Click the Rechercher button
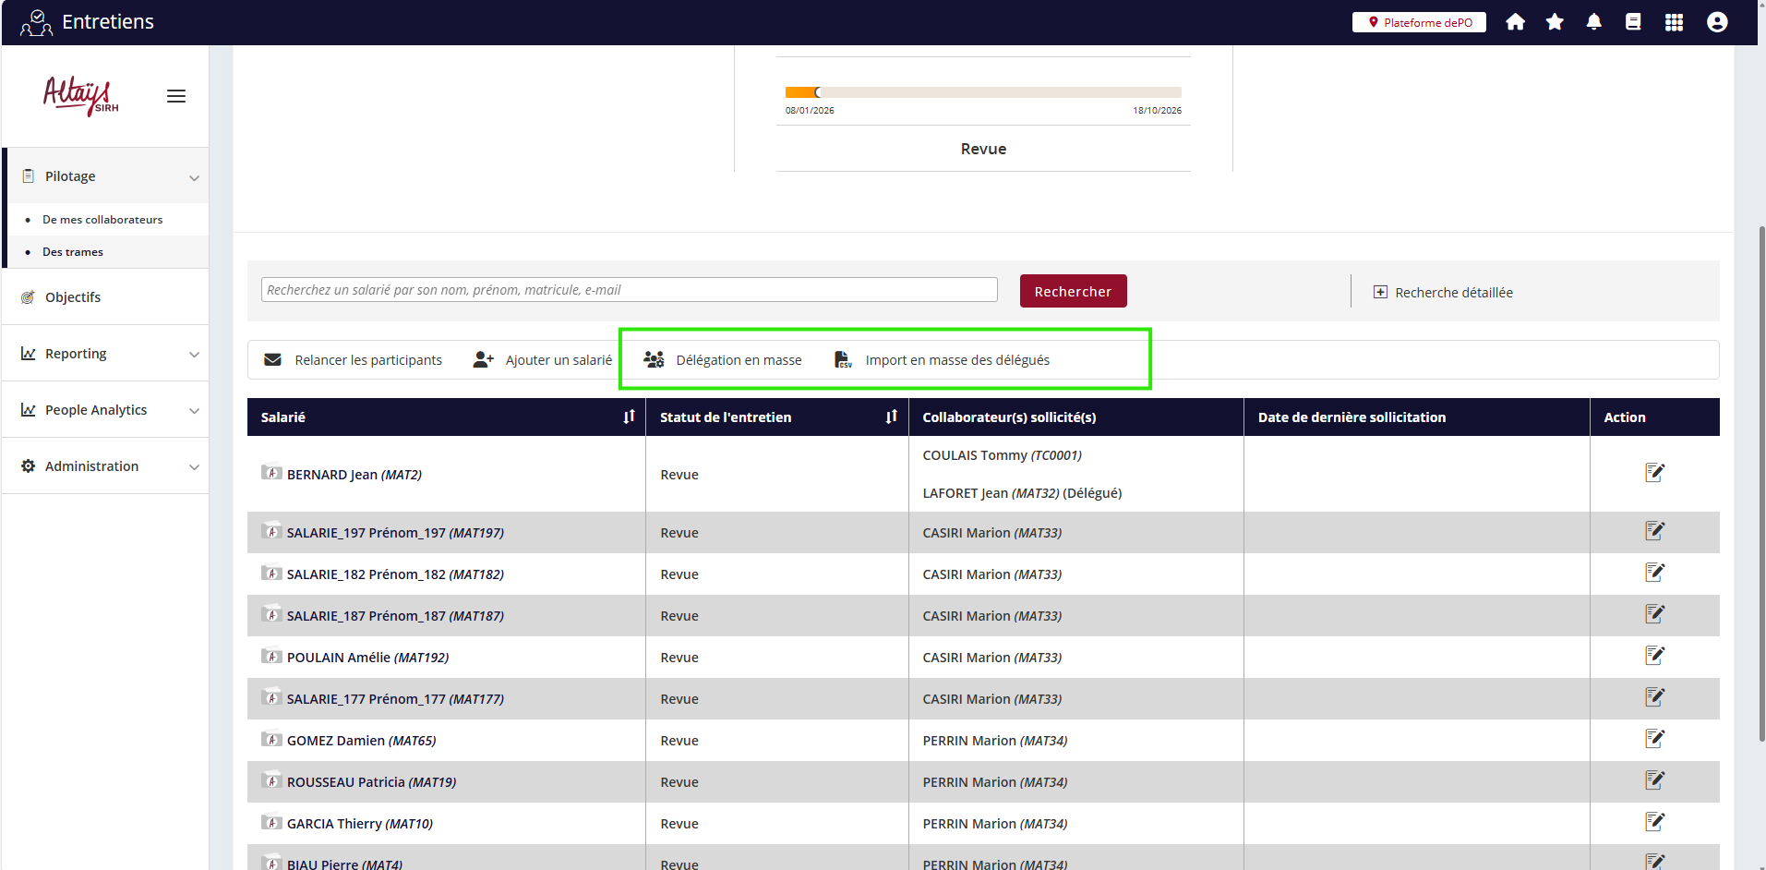1766x870 pixels. click(x=1073, y=291)
